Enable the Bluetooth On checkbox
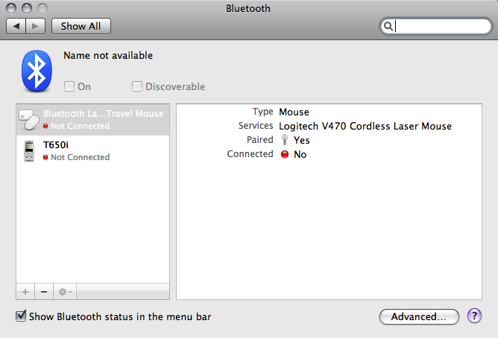The image size is (498, 338). [x=69, y=86]
